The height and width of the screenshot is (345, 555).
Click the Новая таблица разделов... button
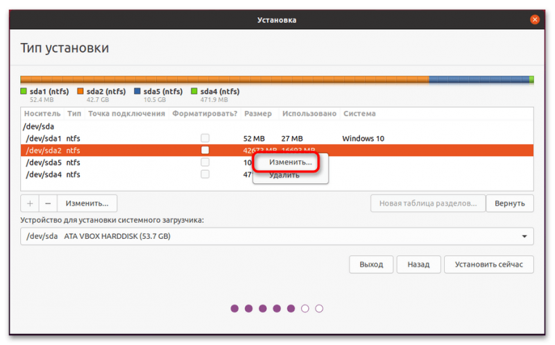[x=428, y=203]
